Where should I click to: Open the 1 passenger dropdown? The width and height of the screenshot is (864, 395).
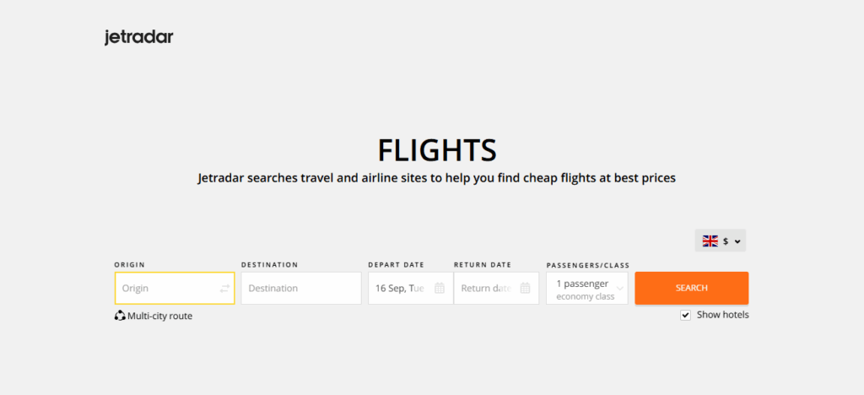point(587,288)
